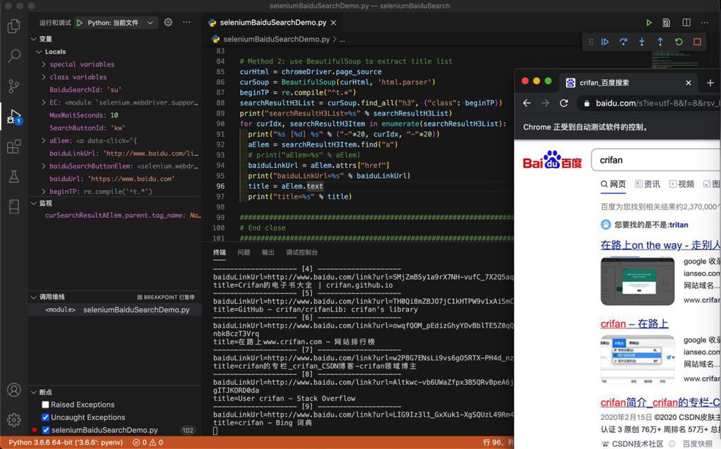The height and width of the screenshot is (449, 721).
Task: Open the debug sidebar more actions menu
Action: coord(187,22)
